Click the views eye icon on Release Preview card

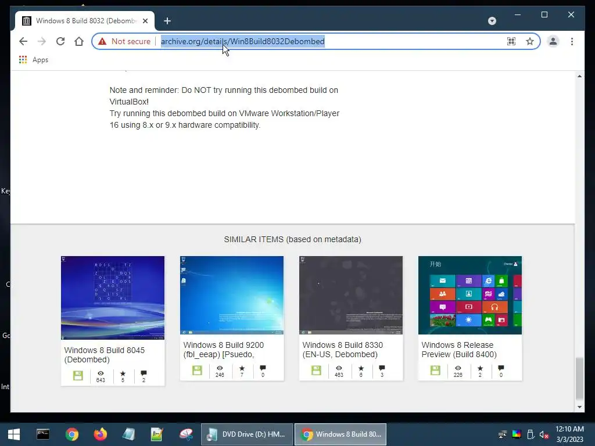click(458, 368)
